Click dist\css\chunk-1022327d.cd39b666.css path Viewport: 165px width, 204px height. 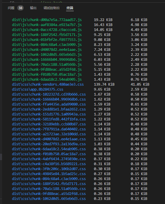49,94
